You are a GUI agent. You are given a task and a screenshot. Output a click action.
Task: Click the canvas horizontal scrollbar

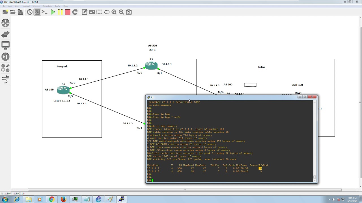pos(184,190)
